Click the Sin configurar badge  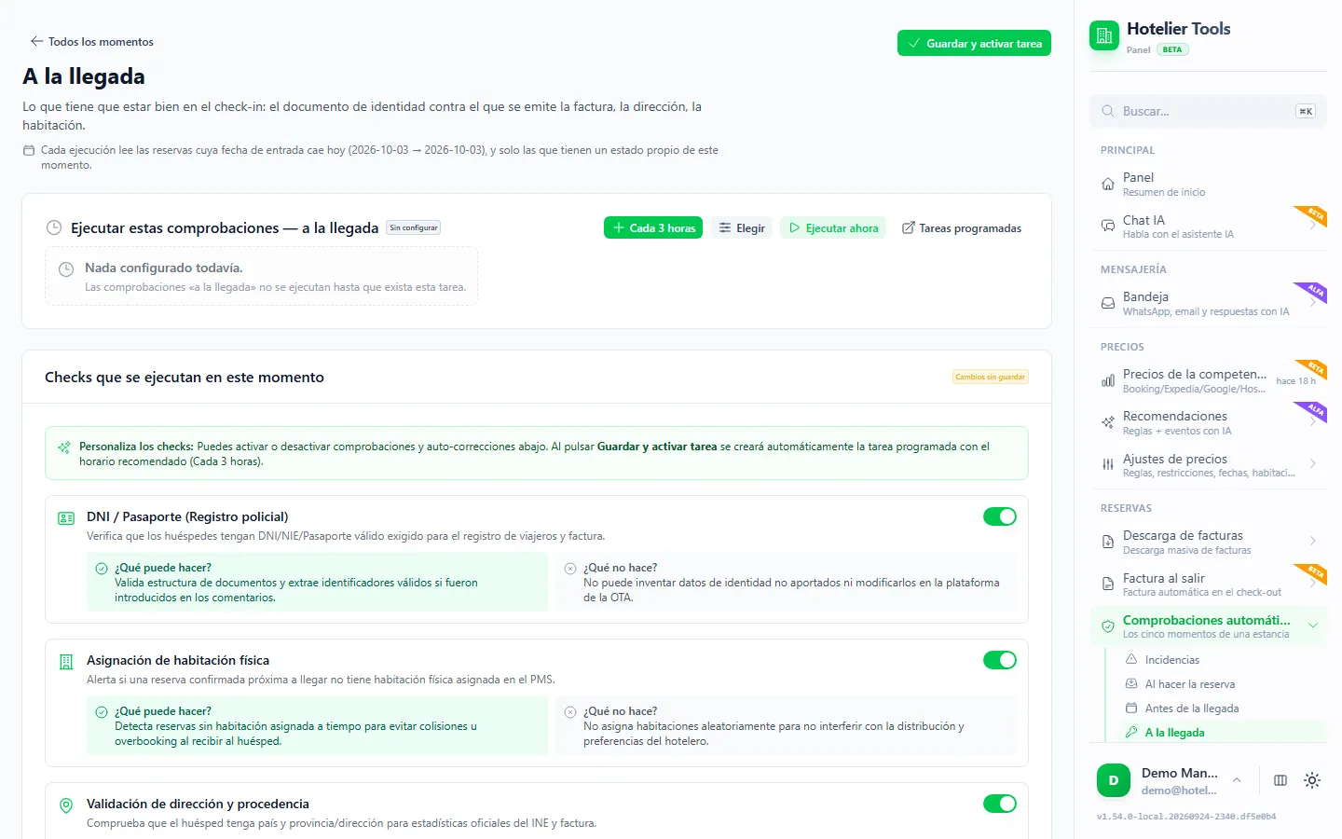pos(414,227)
